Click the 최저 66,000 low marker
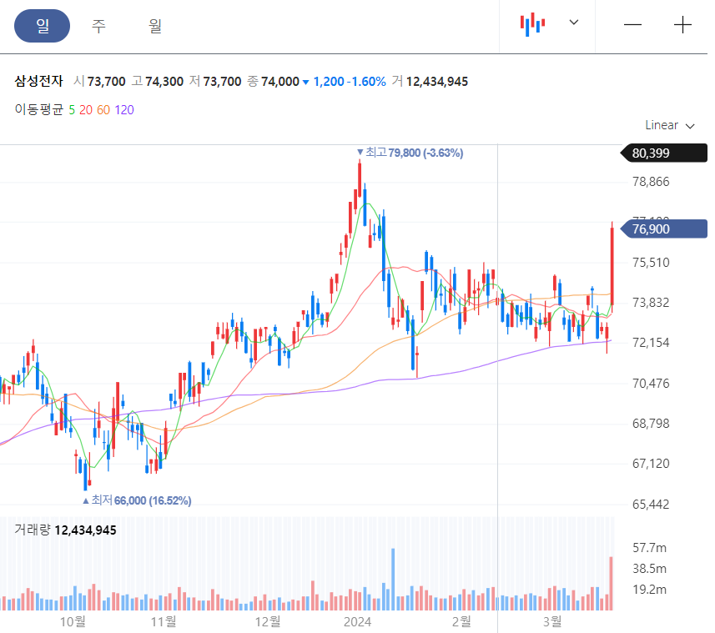The width and height of the screenshot is (715, 633). [x=137, y=500]
